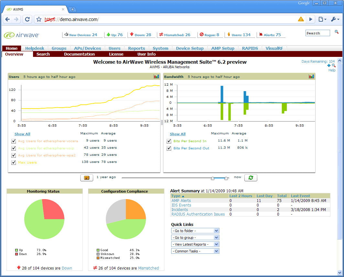The width and height of the screenshot is (344, 277).
Task: Open the AMP Alerts link
Action: [181, 201]
